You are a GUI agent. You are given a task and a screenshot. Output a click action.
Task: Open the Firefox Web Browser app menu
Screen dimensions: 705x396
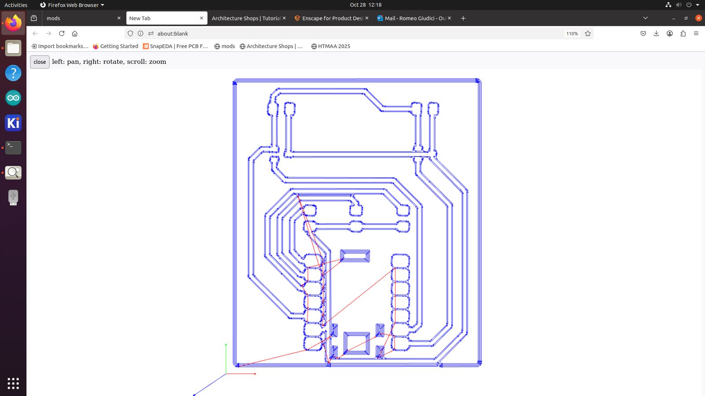pyautogui.click(x=73, y=5)
